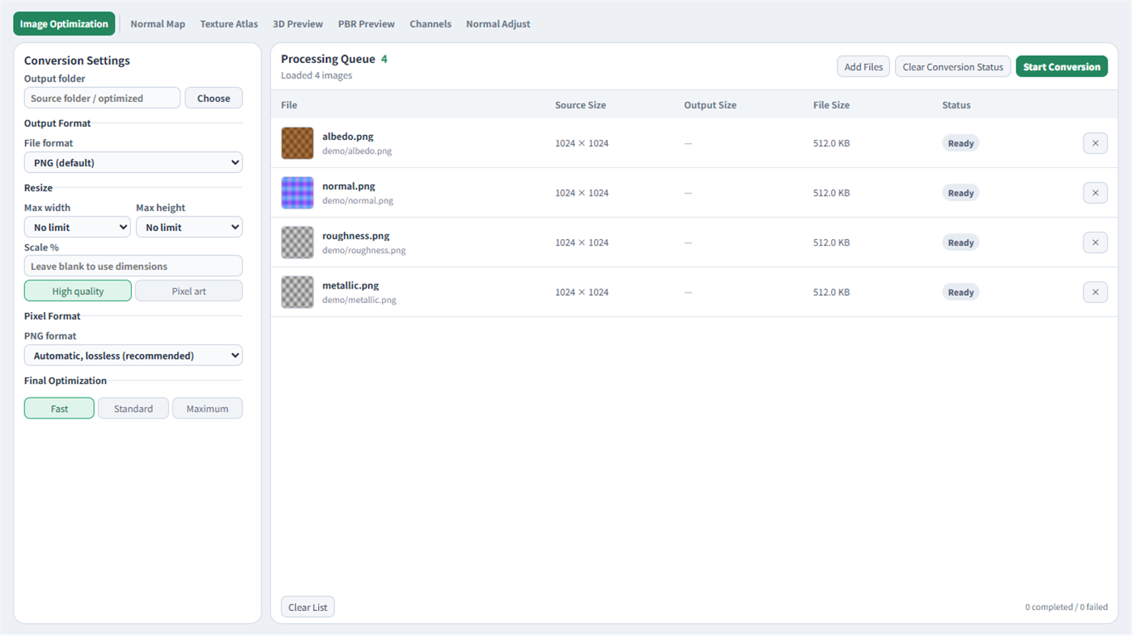Click the roughness.png file name
The width and height of the screenshot is (1132, 636).
356,236
